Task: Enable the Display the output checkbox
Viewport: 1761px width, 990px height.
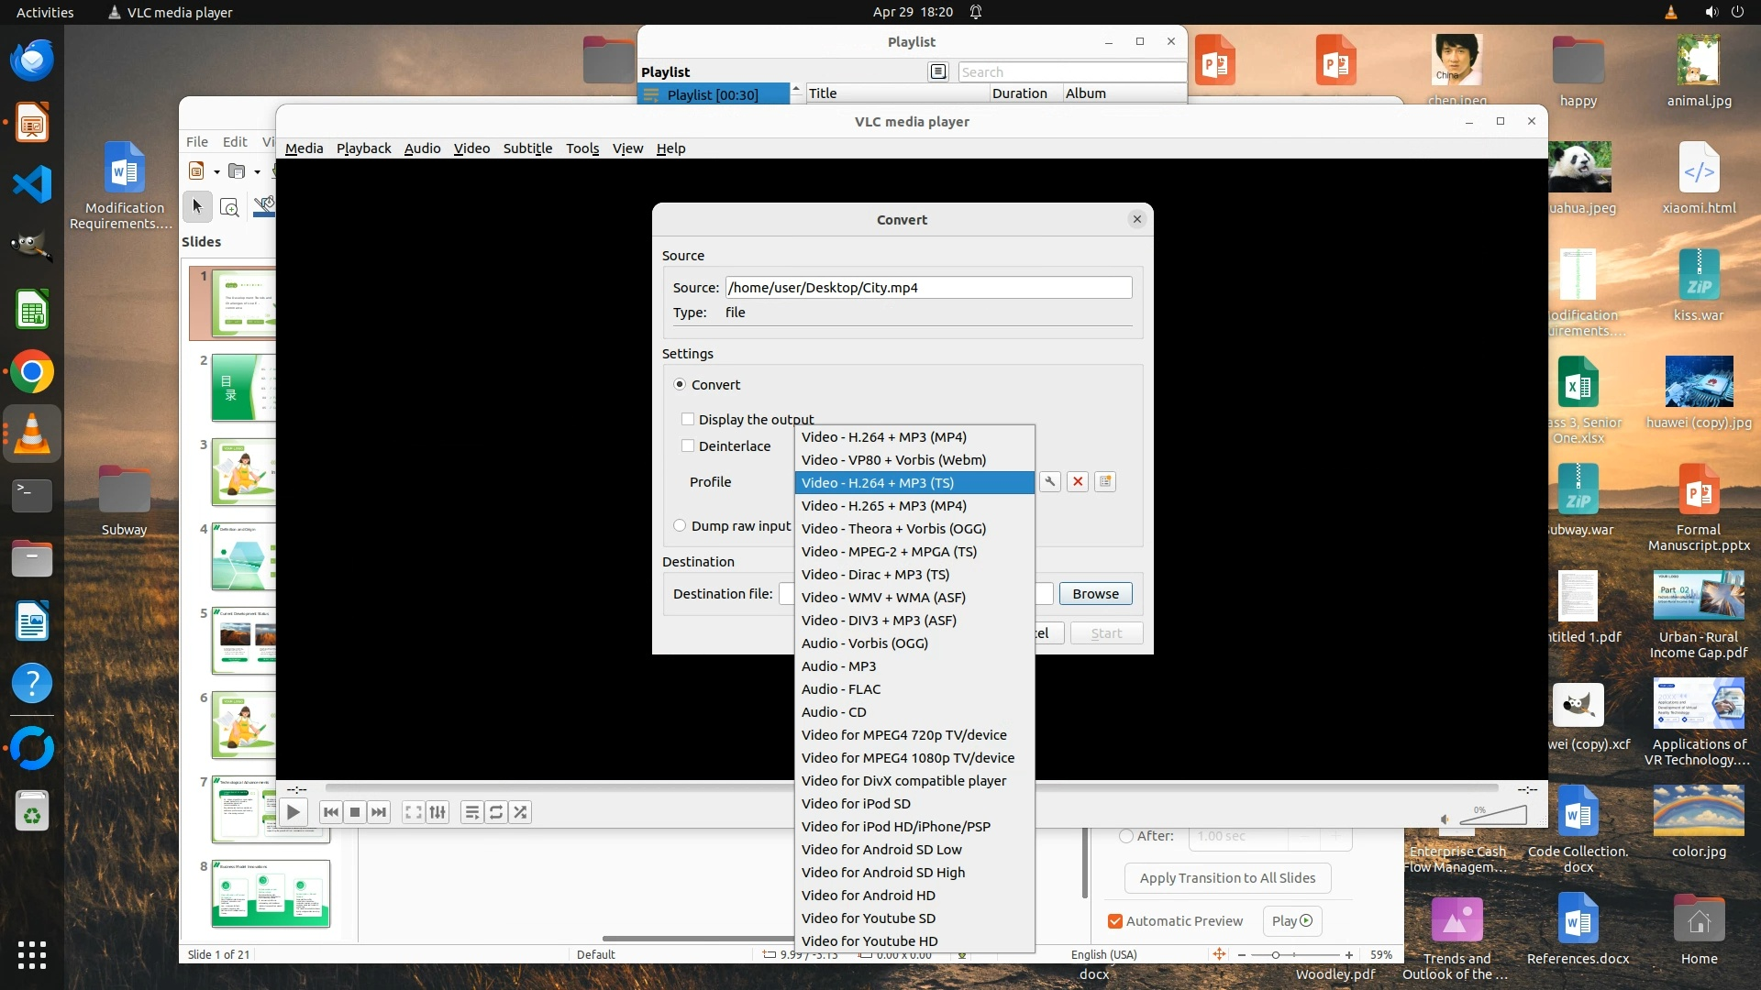Action: click(688, 420)
